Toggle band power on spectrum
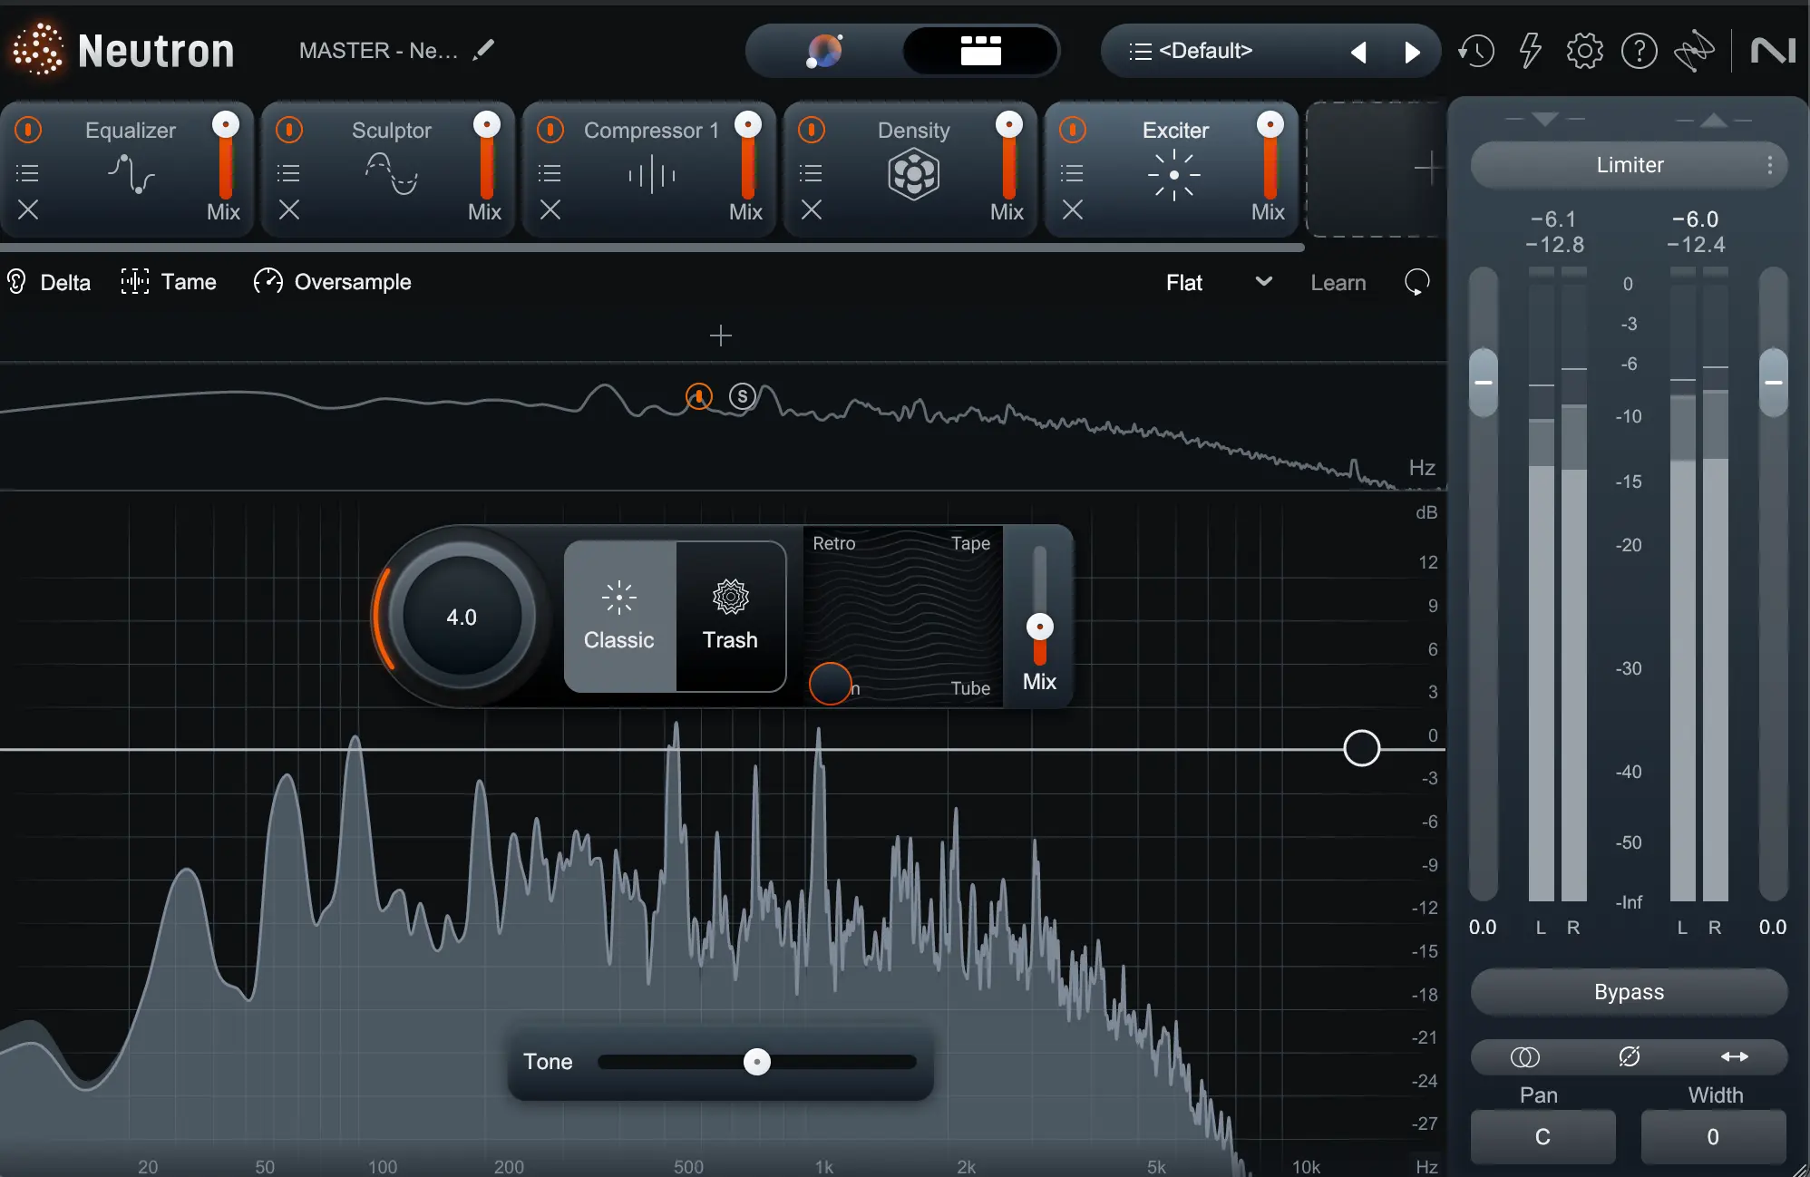1810x1177 pixels. click(699, 396)
